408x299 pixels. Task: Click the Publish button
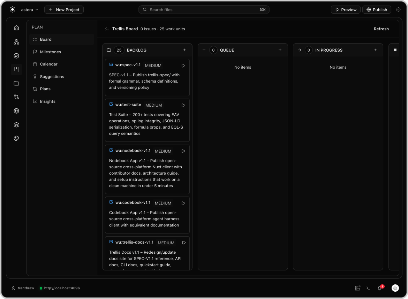(377, 10)
